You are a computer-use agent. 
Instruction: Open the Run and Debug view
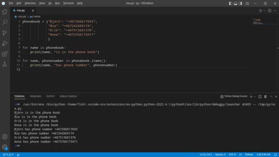(5, 43)
